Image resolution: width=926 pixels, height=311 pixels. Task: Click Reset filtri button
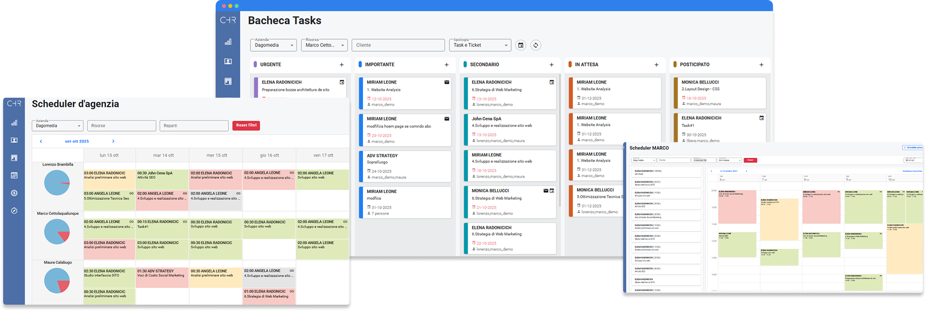coord(246,125)
